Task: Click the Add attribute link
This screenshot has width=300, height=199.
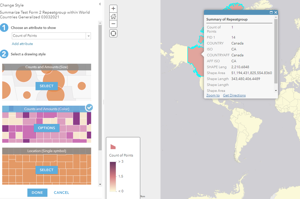Action: coord(23,44)
